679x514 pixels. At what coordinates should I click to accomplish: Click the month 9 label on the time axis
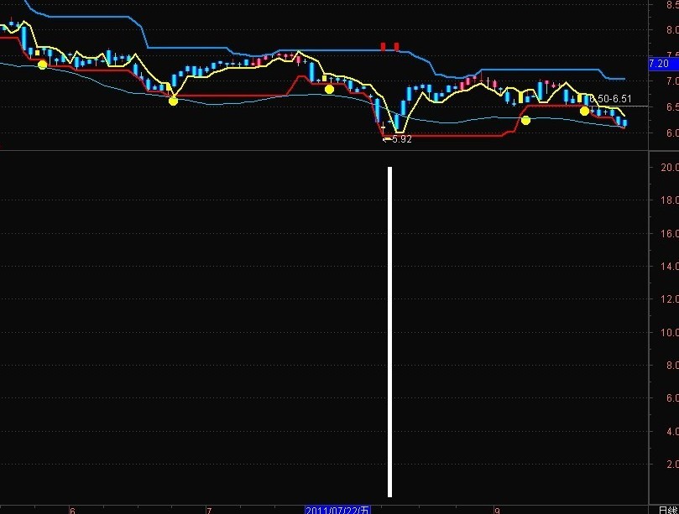(x=497, y=511)
